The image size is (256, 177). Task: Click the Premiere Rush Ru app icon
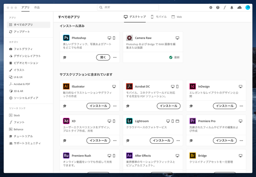66,156
